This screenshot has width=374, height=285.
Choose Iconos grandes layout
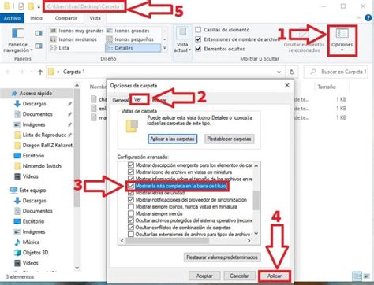(128, 31)
